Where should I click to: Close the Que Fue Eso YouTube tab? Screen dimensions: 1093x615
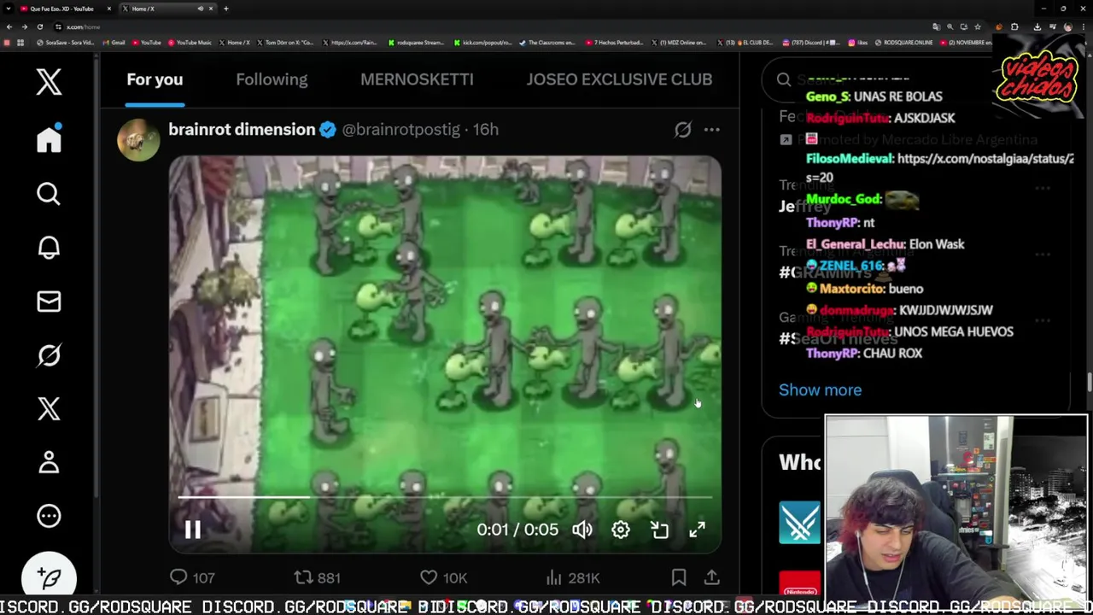[109, 9]
